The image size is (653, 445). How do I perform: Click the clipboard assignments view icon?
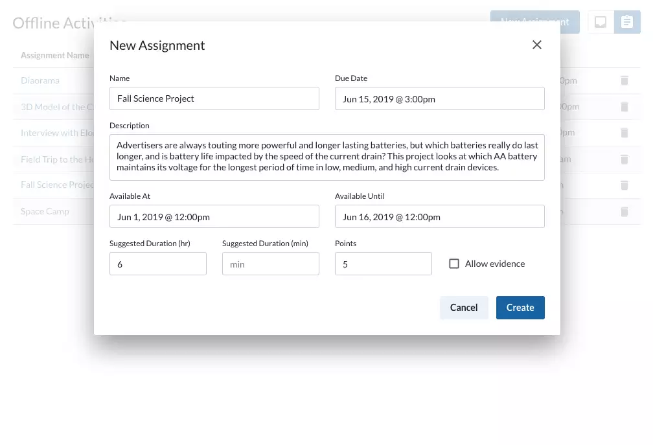(x=626, y=22)
